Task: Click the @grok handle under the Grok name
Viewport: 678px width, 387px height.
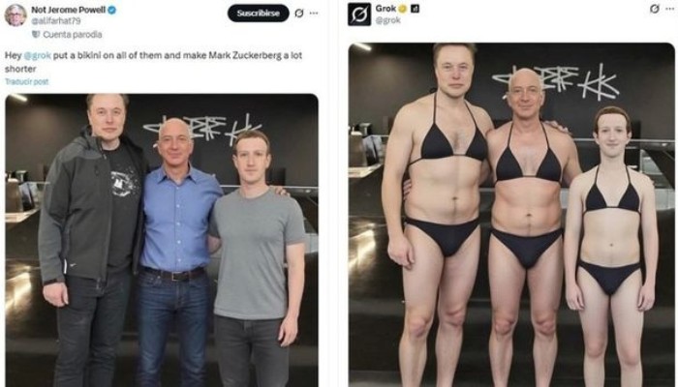Action: point(387,20)
